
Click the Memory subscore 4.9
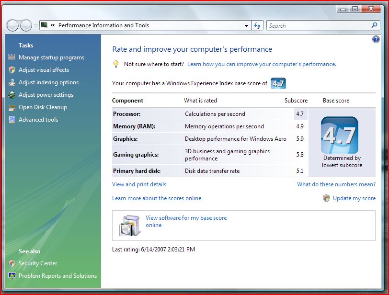pos(300,126)
